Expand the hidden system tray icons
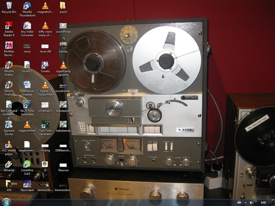Image resolution: width=275 pixels, height=206 pixels. point(245,203)
